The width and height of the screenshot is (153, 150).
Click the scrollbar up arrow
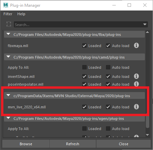[147, 32]
